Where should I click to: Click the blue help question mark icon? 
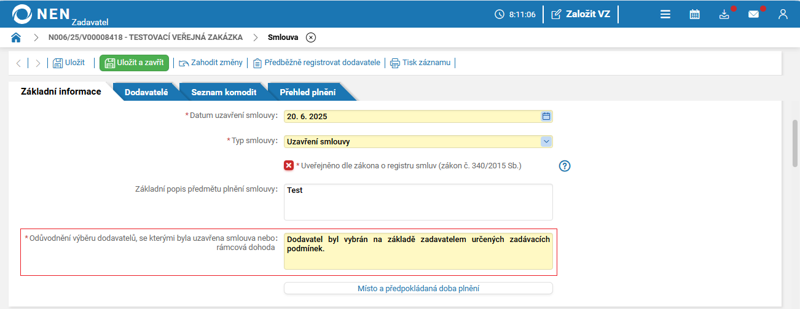click(x=565, y=166)
